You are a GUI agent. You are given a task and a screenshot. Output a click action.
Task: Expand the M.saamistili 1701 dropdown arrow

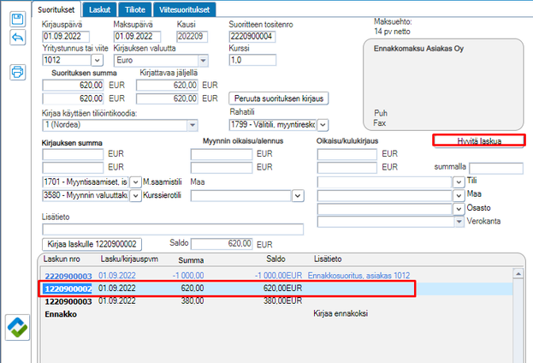pyautogui.click(x=135, y=182)
